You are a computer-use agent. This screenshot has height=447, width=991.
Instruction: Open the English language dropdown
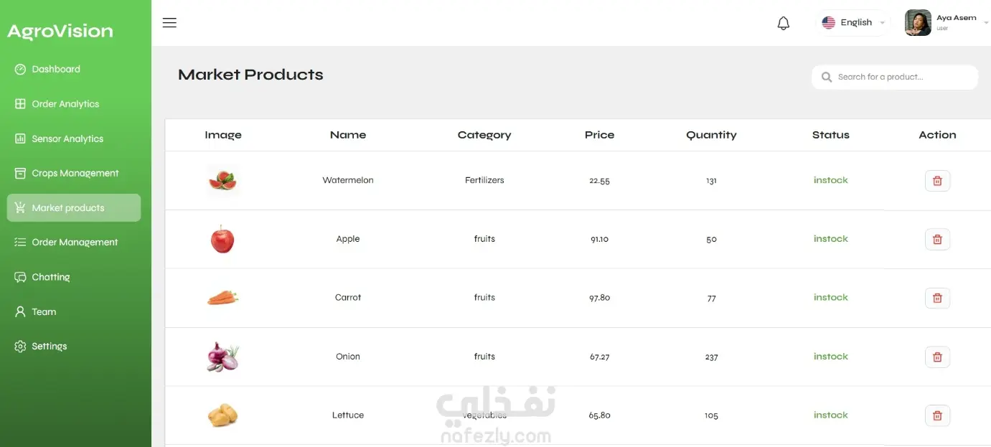tap(854, 23)
